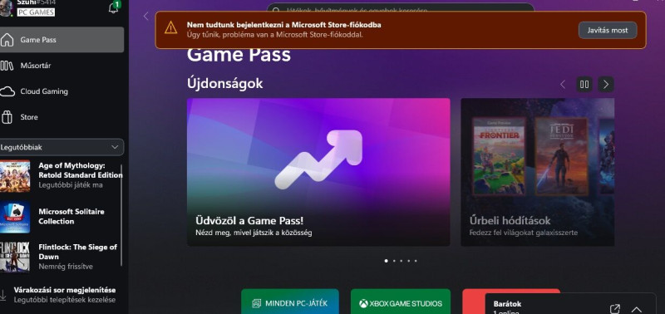The image size is (665, 314).
Task: Click the Cloud Gaming cloud icon
Action: coord(7,91)
